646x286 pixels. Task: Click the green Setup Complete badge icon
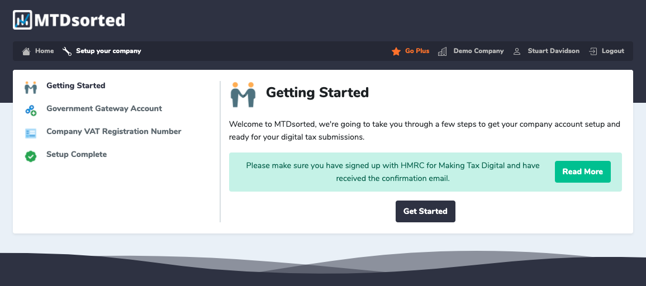point(31,156)
